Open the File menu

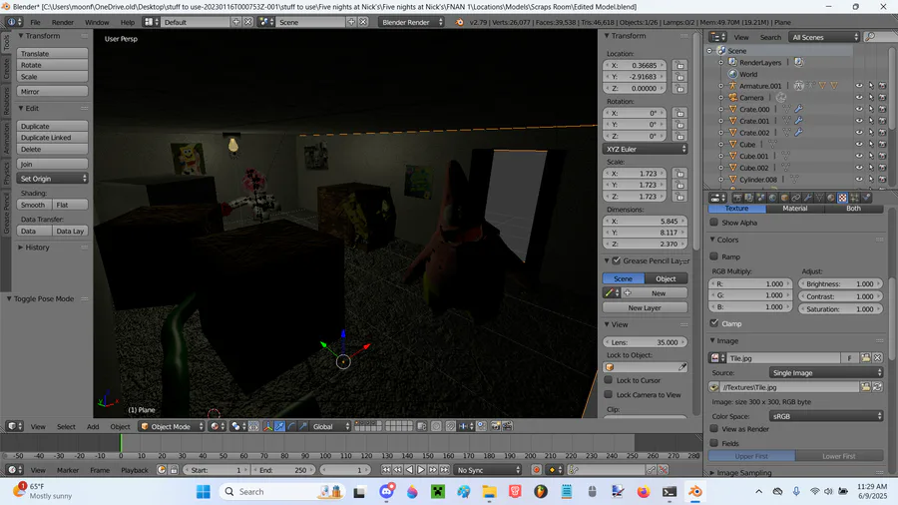pos(35,22)
